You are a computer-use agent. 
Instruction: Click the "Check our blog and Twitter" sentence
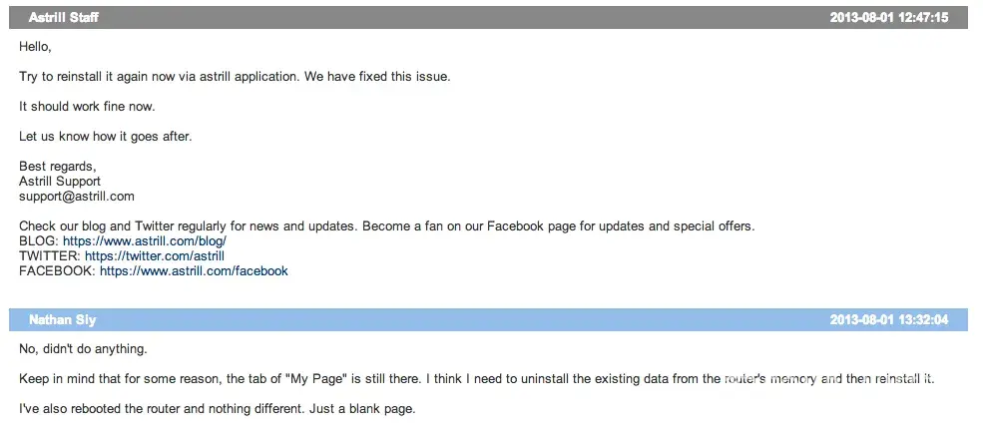[x=386, y=226]
